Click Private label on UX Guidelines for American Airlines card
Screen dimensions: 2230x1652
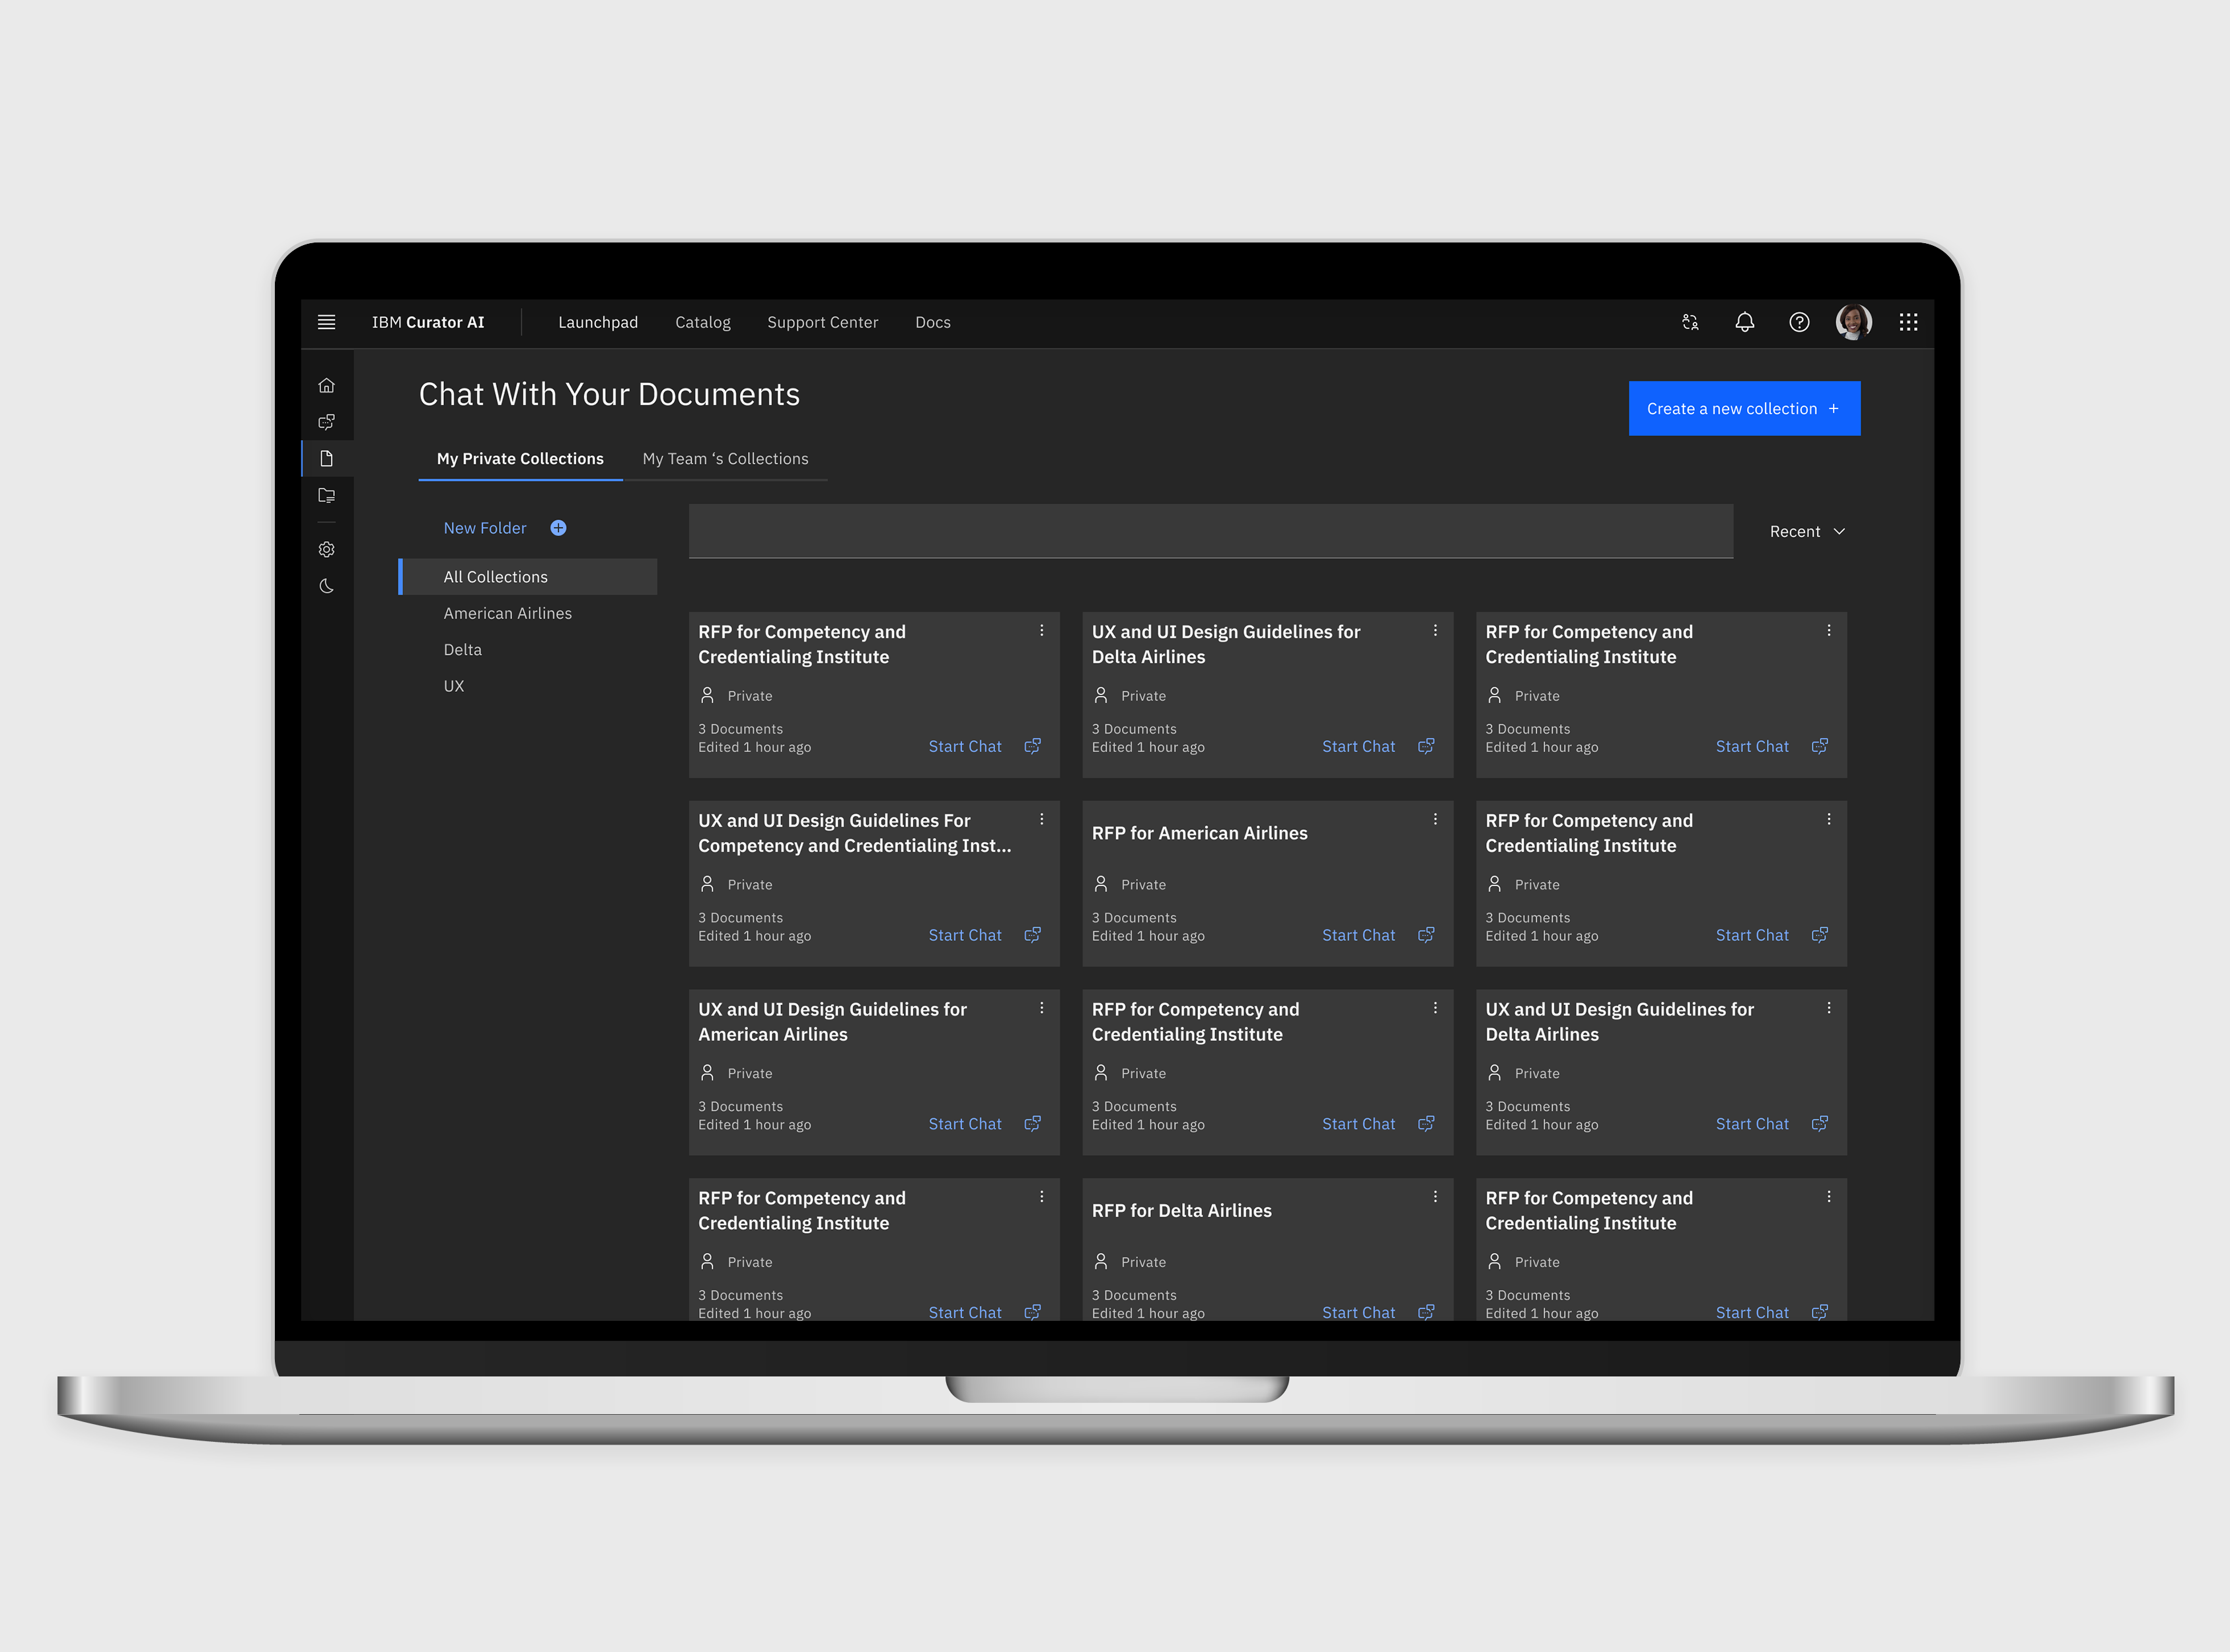coord(749,1073)
